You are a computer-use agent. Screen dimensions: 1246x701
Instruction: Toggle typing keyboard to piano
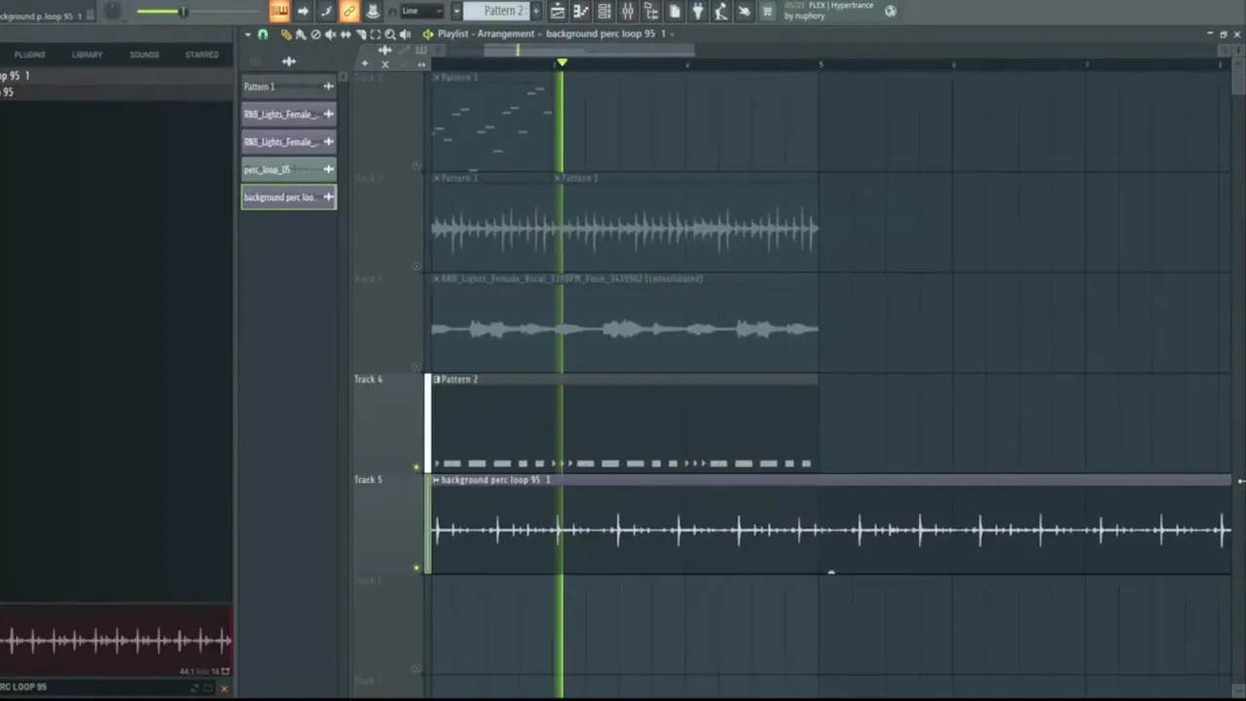click(x=279, y=11)
